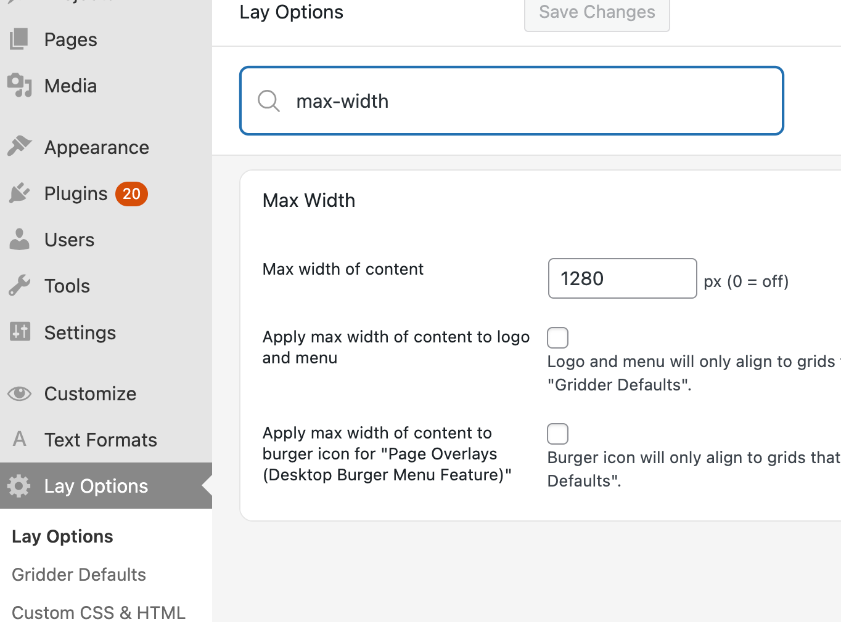Enable max width for burger icon checkbox
The image size is (841, 622).
click(557, 434)
